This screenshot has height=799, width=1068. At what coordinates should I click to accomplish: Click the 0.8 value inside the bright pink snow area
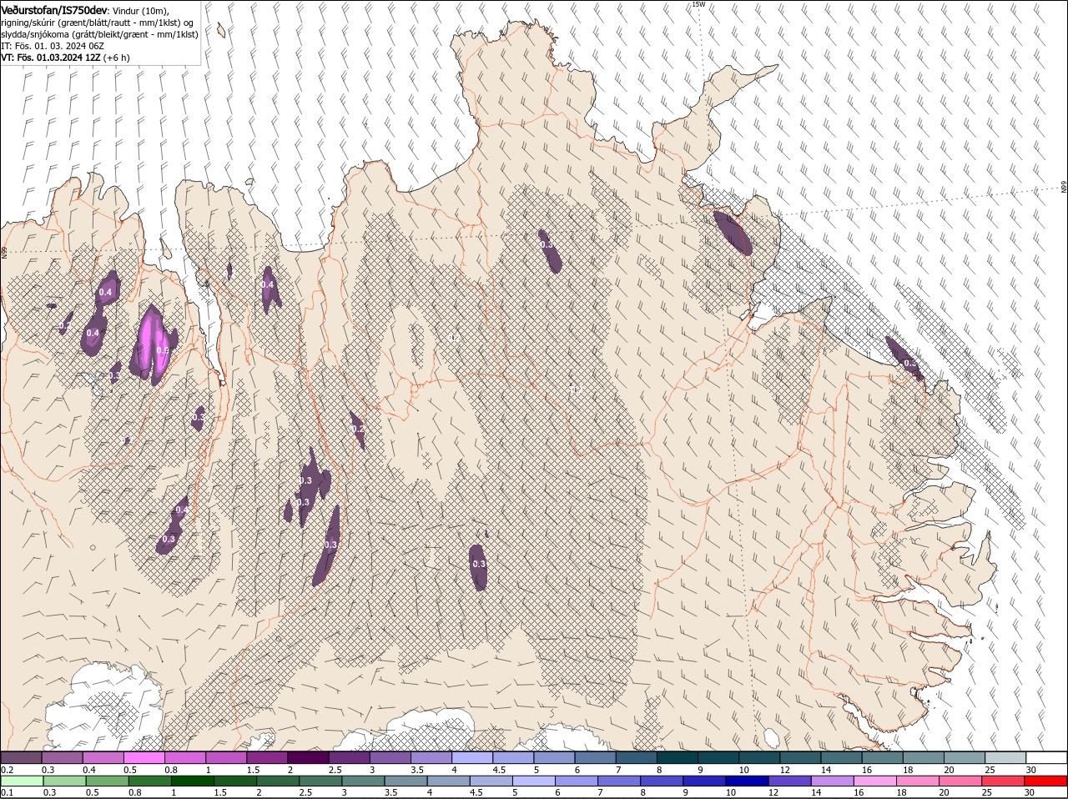(x=162, y=350)
